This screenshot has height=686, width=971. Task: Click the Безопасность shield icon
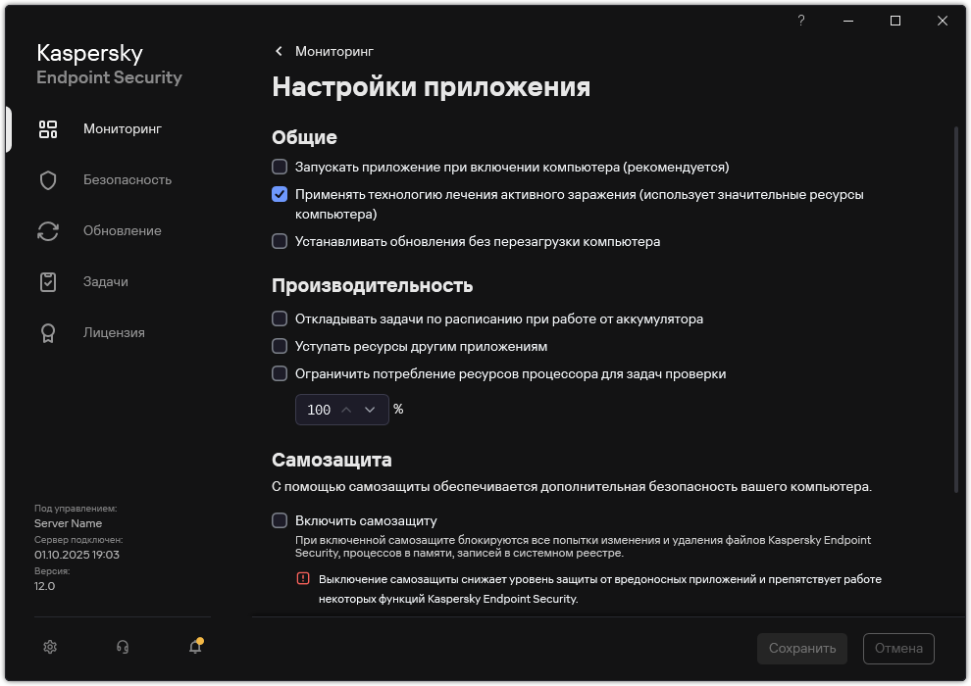pyautogui.click(x=47, y=179)
